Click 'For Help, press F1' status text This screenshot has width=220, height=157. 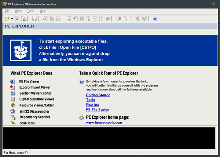tap(16, 153)
